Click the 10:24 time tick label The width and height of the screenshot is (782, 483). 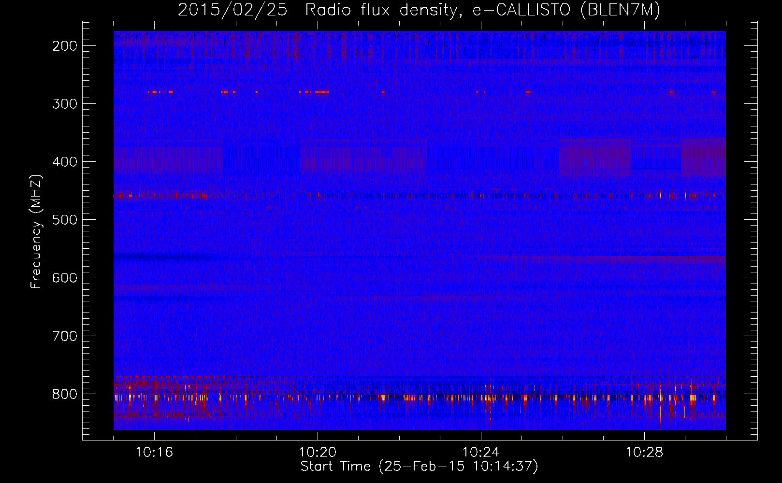click(x=481, y=453)
